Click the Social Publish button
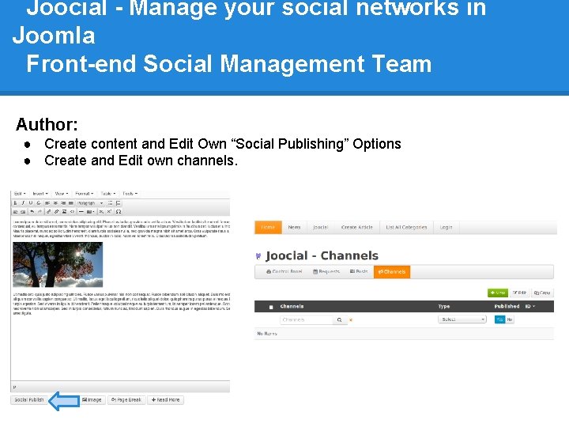The image size is (569, 427). [28, 400]
